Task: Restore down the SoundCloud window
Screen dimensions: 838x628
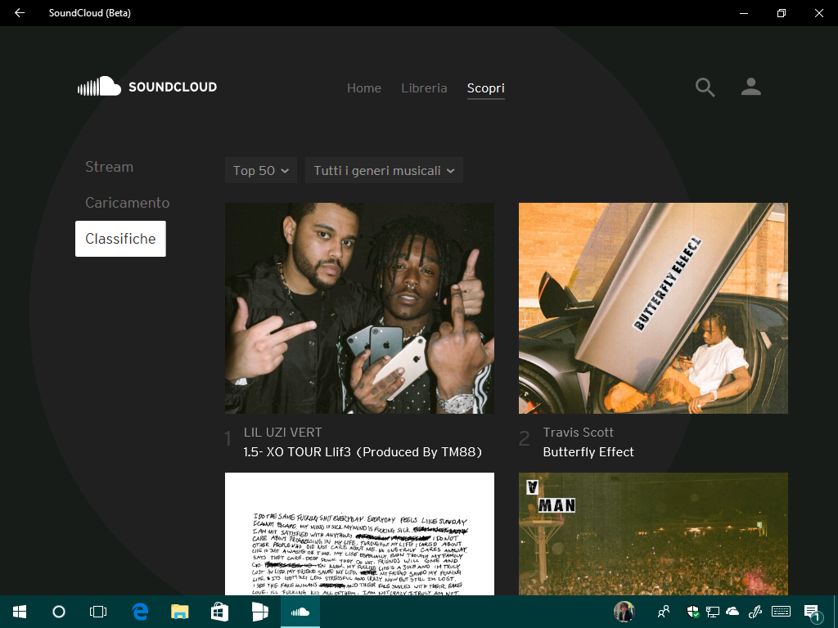Action: click(x=782, y=13)
